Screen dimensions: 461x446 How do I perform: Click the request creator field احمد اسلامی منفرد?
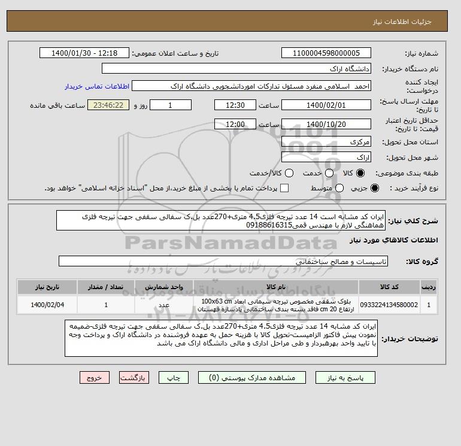click(x=251, y=86)
